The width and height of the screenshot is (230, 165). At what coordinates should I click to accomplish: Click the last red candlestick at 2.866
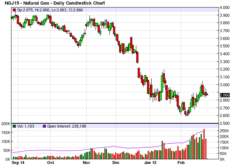tap(207, 95)
